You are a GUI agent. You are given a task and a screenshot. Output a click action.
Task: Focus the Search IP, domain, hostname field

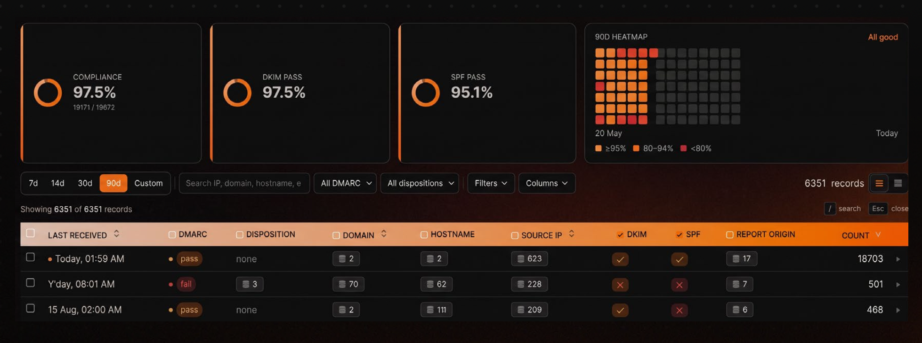(x=244, y=183)
